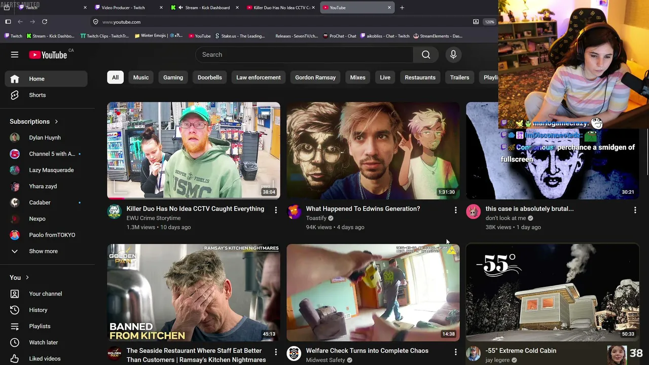Open the browser zoom level 120% control
649x365 pixels.
point(489,22)
